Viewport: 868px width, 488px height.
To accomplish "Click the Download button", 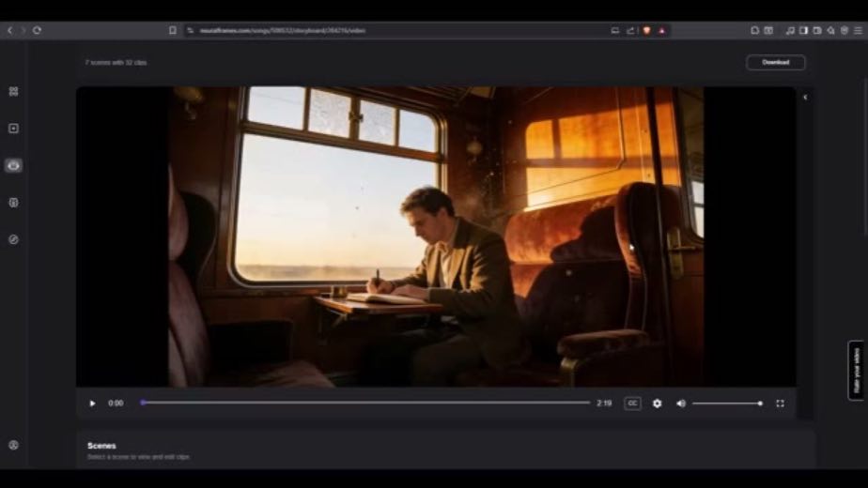I will tap(776, 63).
